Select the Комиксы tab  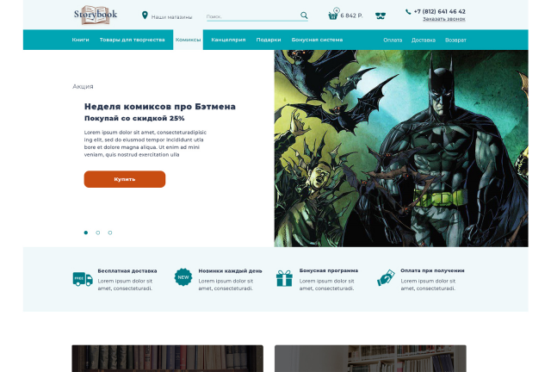pos(188,40)
